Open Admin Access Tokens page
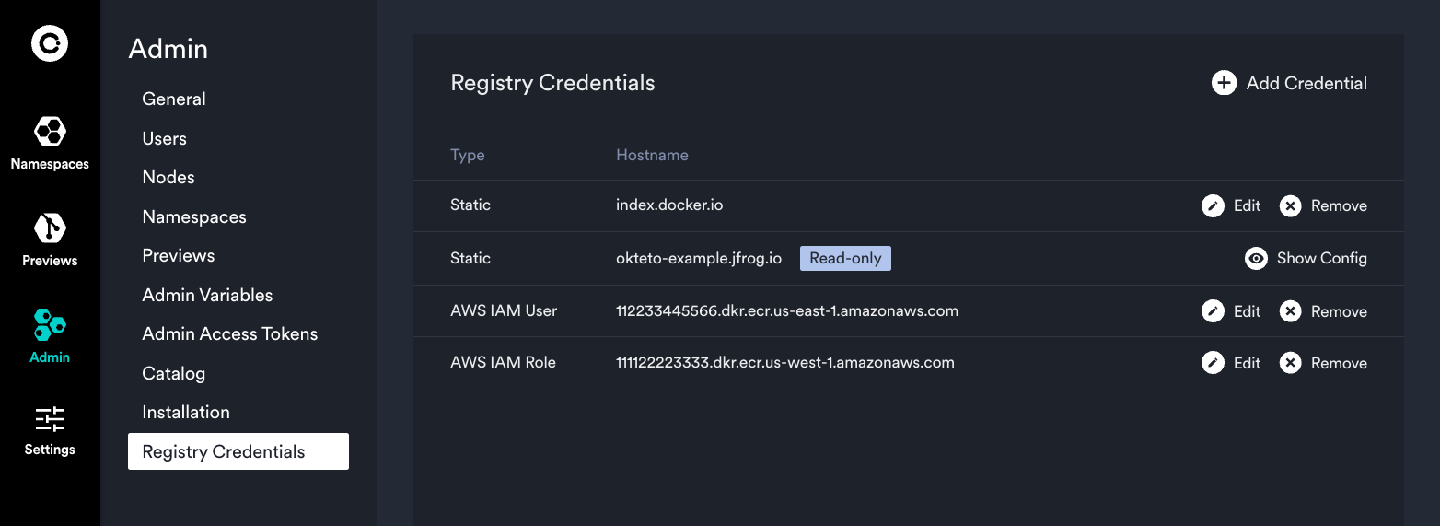This screenshot has width=1440, height=526. pos(230,333)
